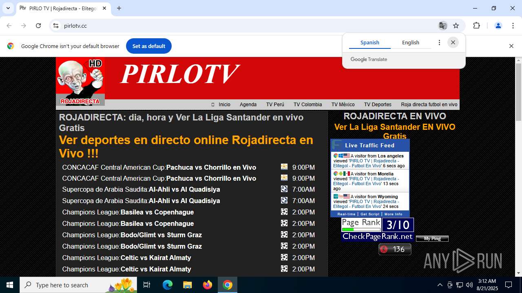This screenshot has width=522, height=293.
Task: Click Chrome icon on taskbar
Action: coord(228,285)
